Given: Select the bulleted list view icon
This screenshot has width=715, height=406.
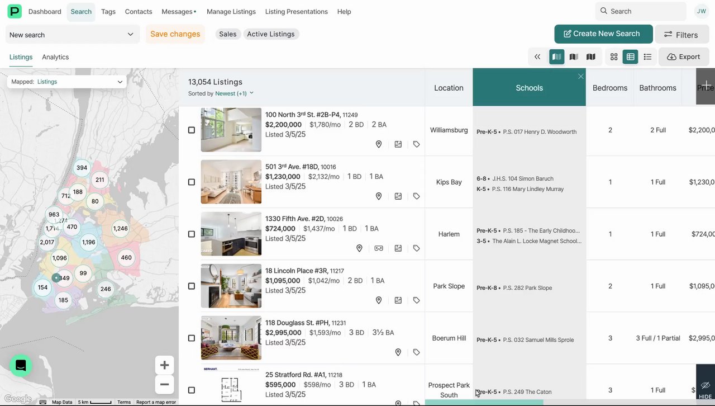Looking at the screenshot, I should tap(647, 56).
